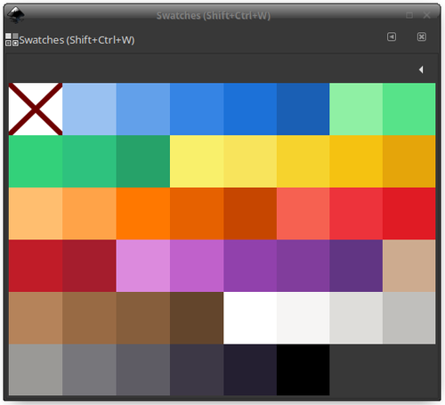The width and height of the screenshot is (445, 405).
Task: Click the dock iconify arrow button
Action: [392, 36]
